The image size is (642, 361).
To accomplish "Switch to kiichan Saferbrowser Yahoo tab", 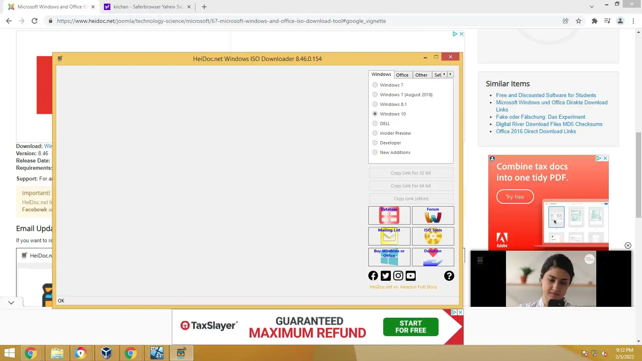I will point(148,7).
